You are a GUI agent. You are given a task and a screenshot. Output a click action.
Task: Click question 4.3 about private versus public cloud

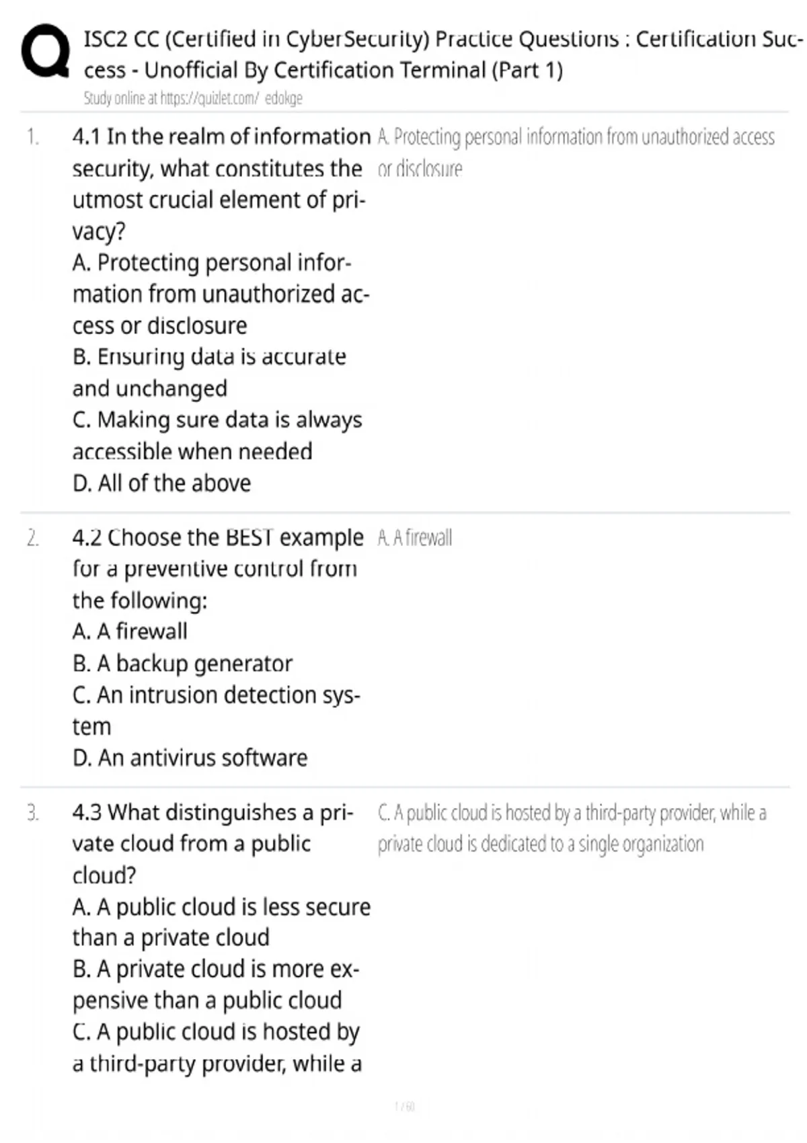coord(213,844)
